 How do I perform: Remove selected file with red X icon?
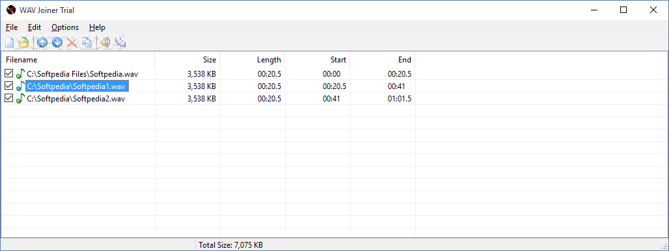click(72, 42)
